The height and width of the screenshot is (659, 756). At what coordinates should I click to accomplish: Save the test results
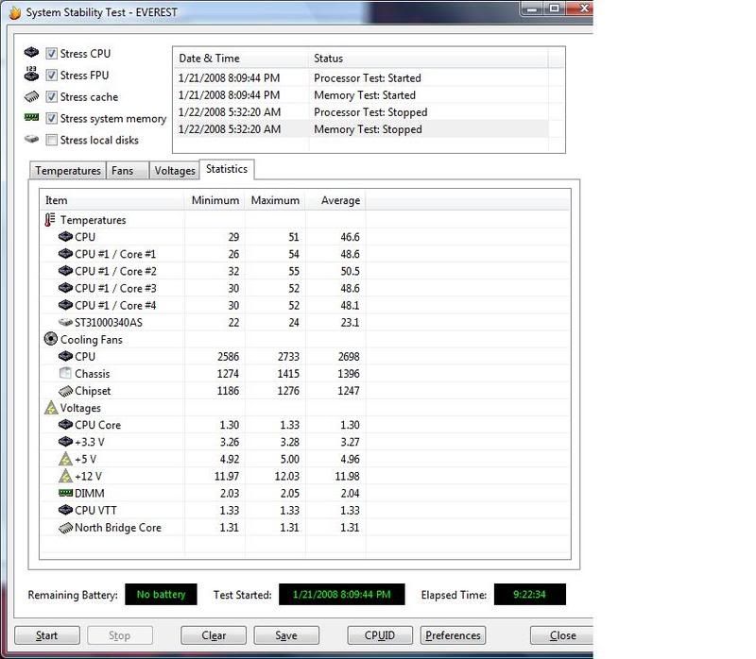click(x=286, y=636)
